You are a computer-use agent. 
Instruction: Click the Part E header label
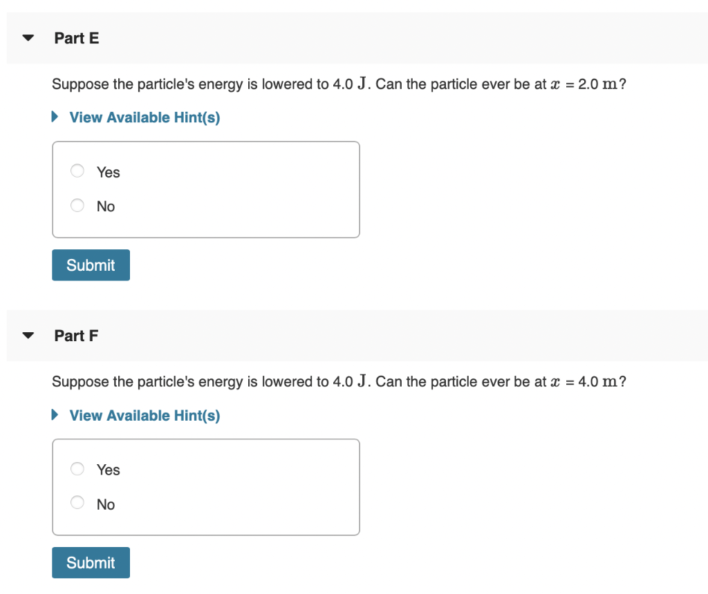76,38
